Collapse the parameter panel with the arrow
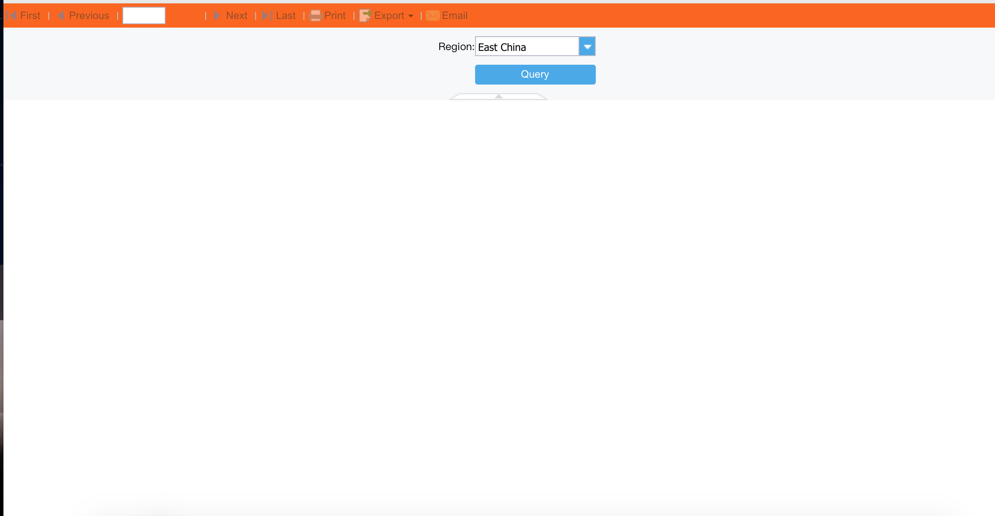The width and height of the screenshot is (995, 516). click(x=498, y=98)
